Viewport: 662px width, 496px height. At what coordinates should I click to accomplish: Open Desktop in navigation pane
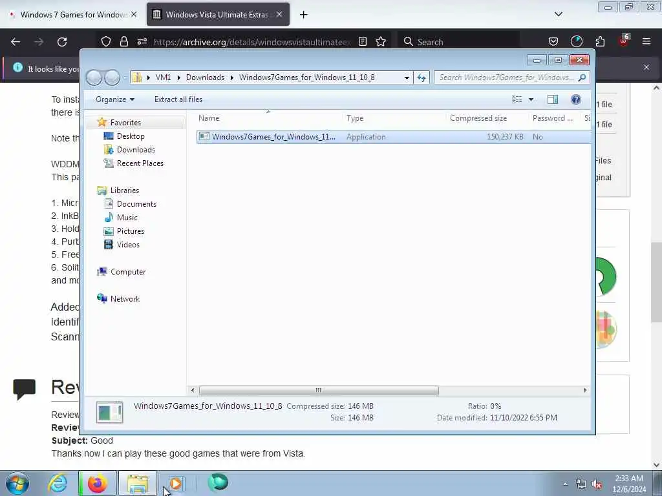[131, 136]
